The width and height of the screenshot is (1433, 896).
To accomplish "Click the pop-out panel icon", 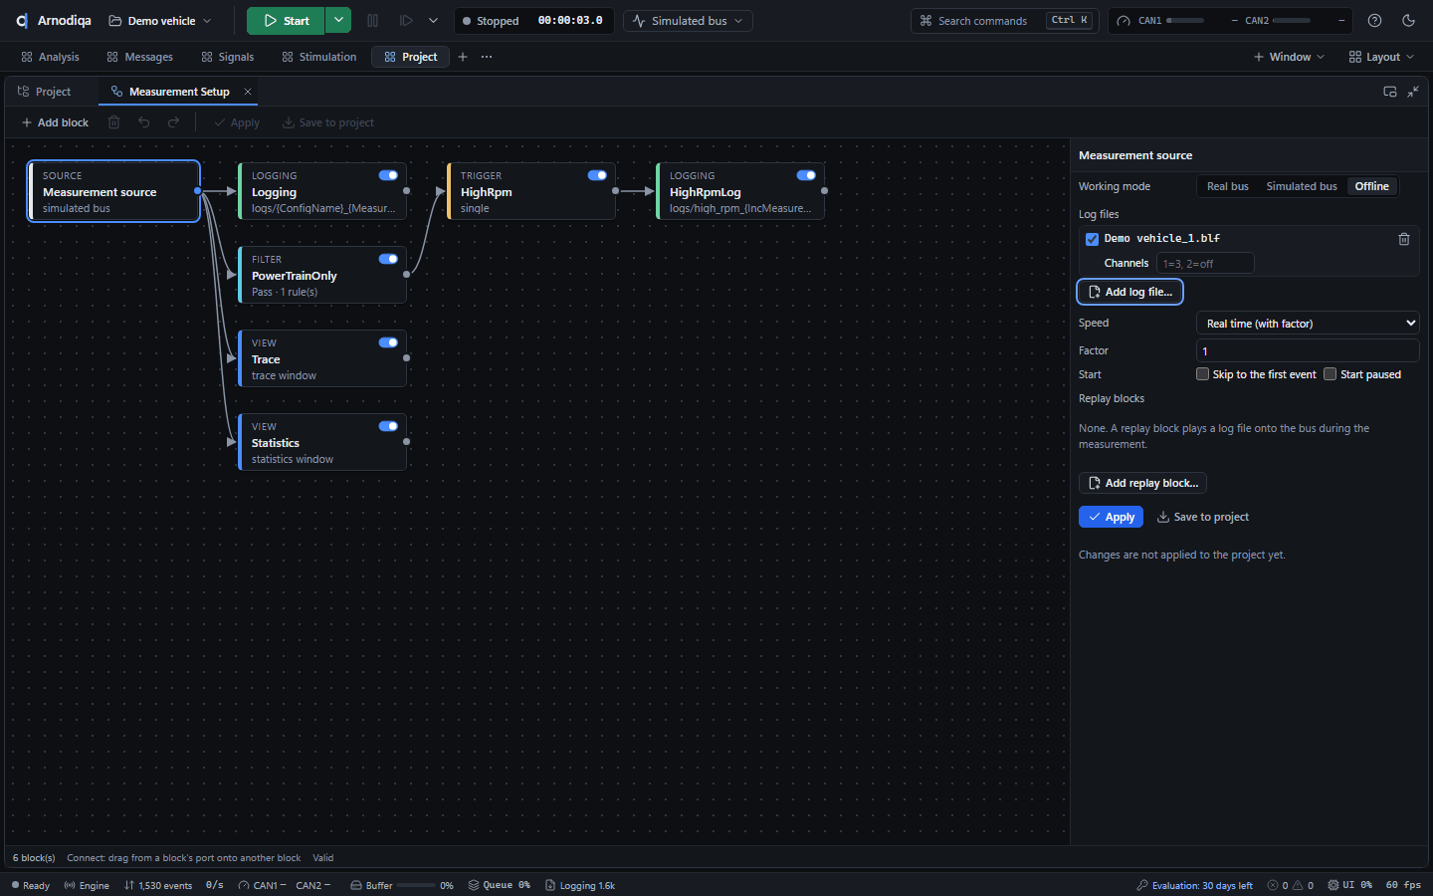I will click(x=1390, y=92).
